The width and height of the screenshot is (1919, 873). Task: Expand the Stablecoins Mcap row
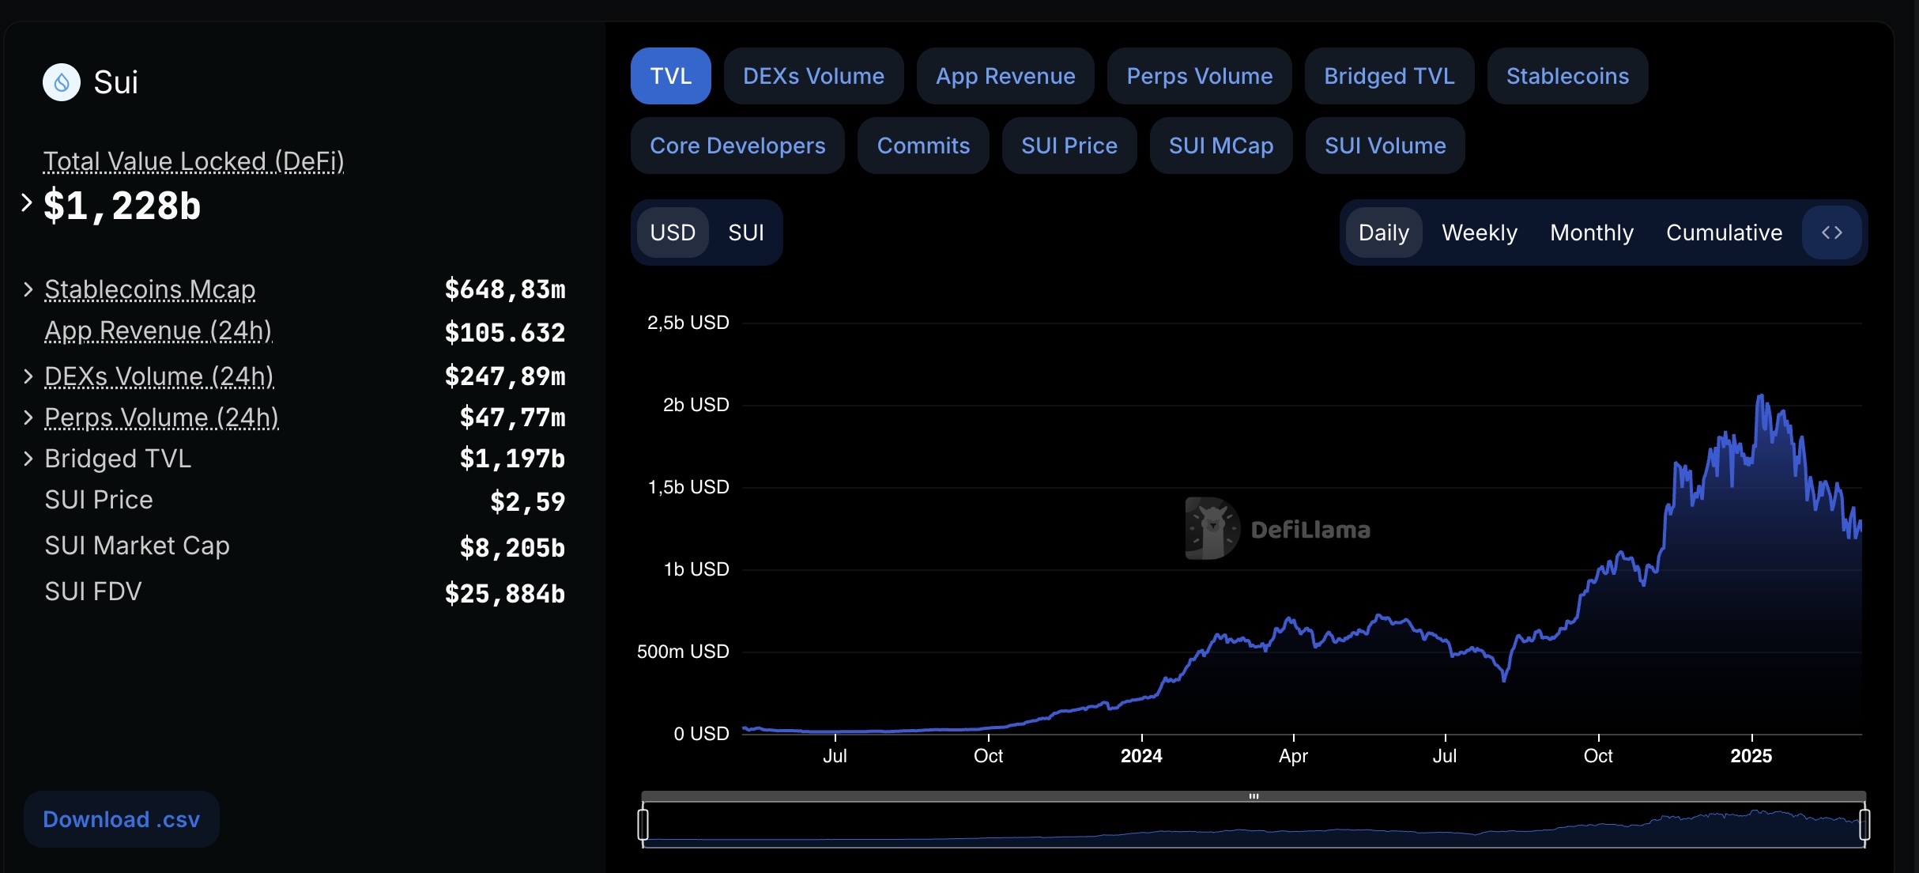click(28, 289)
